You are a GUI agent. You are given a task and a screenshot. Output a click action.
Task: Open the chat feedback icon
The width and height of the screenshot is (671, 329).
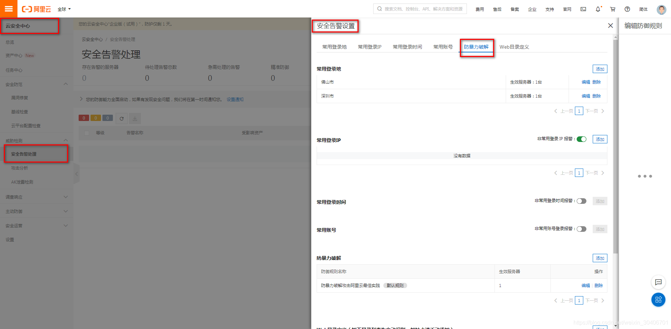[x=658, y=282]
